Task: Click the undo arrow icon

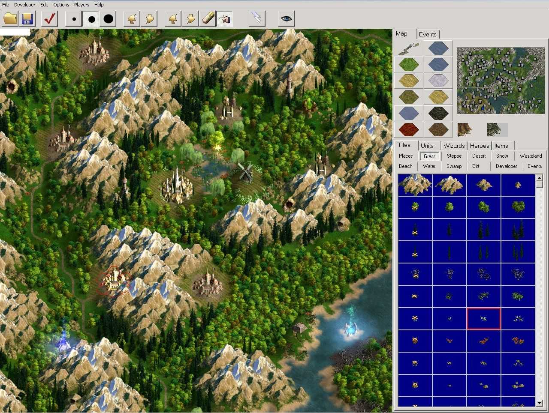Action: click(131, 19)
